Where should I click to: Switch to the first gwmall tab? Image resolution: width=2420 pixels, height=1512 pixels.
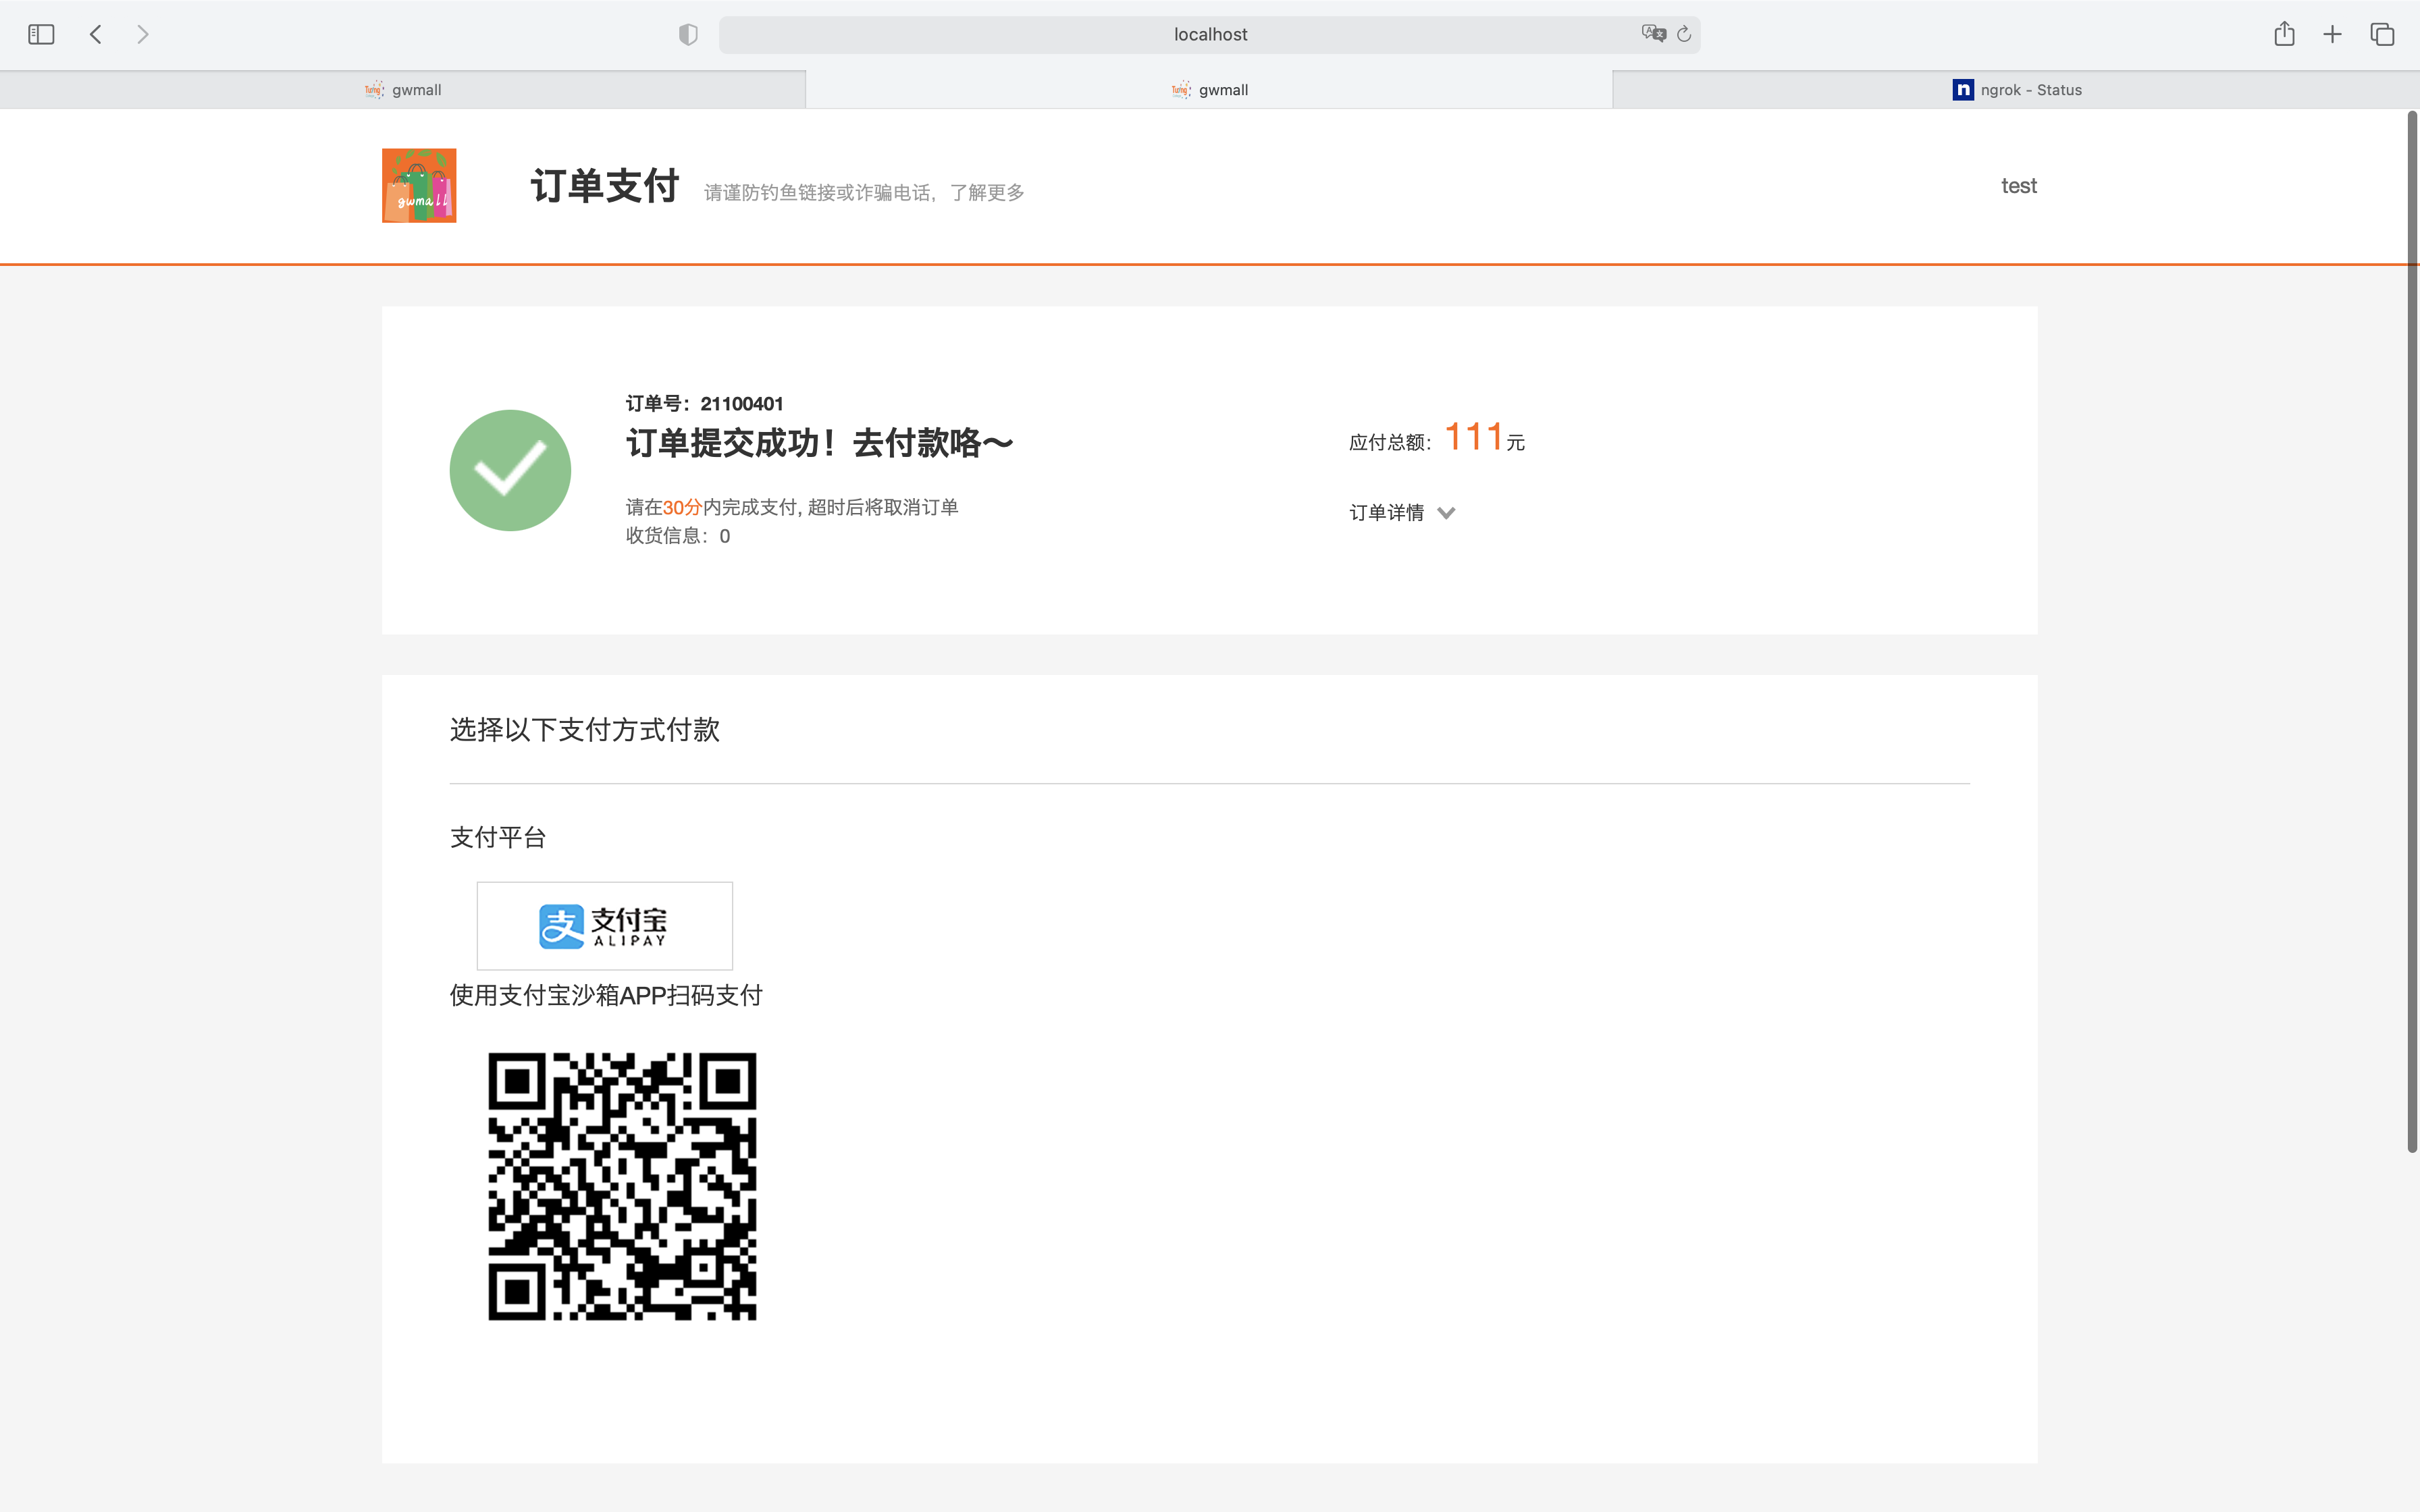[403, 90]
